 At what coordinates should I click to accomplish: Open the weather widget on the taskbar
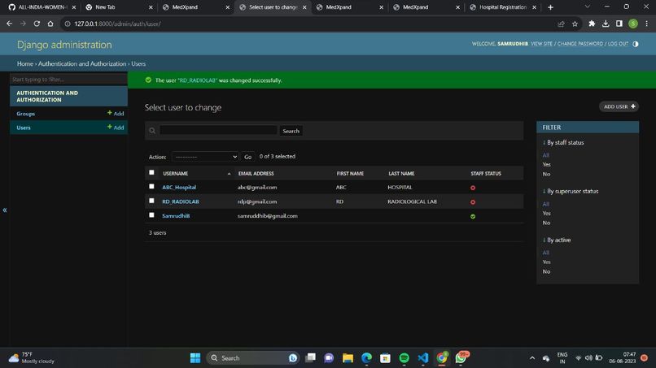[32, 358]
